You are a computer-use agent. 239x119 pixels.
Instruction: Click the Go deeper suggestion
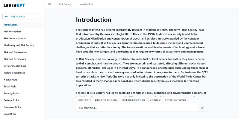click(155, 100)
